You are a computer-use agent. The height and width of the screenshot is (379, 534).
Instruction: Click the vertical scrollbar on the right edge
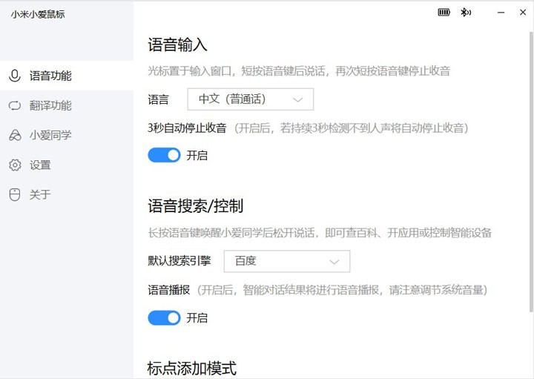coord(531,171)
